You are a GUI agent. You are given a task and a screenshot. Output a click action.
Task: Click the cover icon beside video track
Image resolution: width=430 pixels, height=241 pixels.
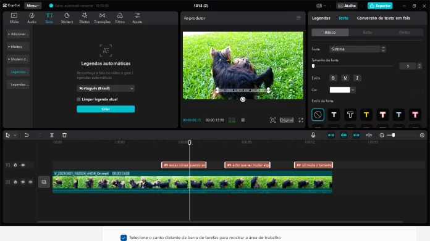(x=44, y=182)
